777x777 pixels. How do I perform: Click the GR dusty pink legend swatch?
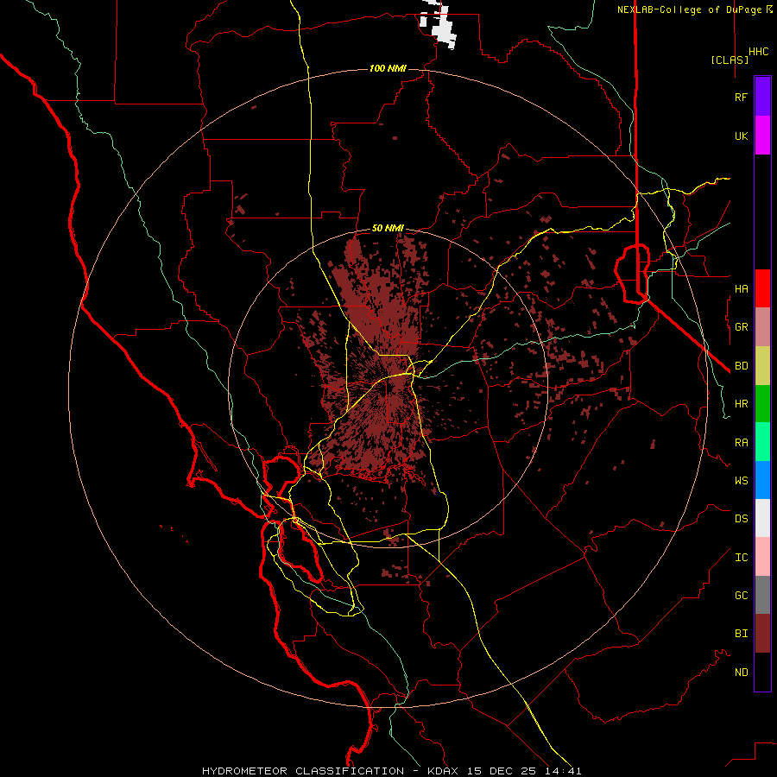(x=762, y=327)
